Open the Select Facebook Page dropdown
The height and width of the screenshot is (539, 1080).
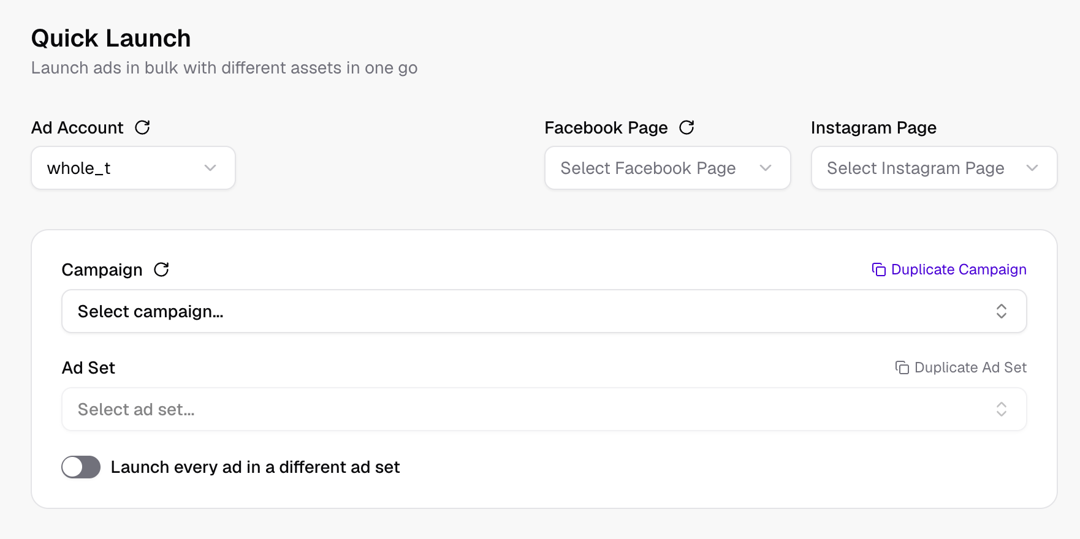(x=667, y=168)
